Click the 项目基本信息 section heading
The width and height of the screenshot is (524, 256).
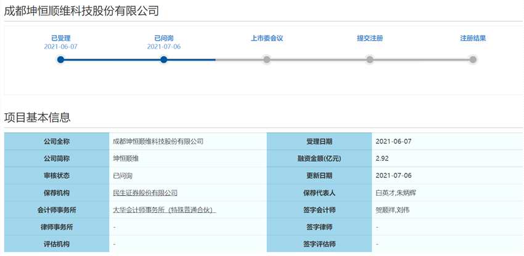pos(37,118)
